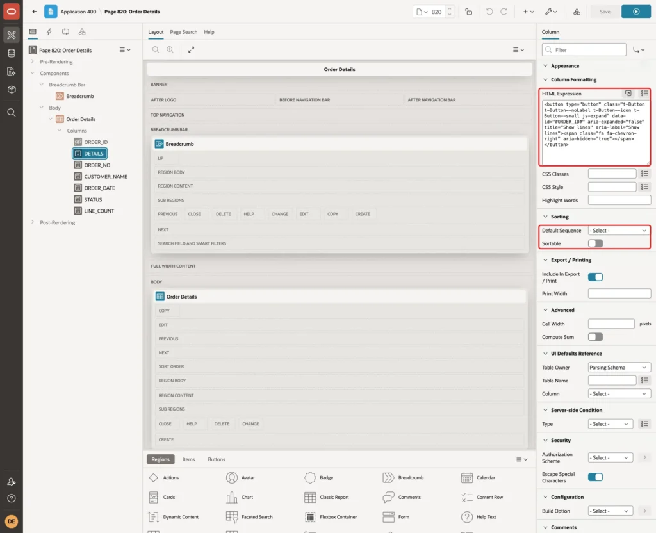Switch to the Dynamic Actions lightning tab

click(x=49, y=32)
